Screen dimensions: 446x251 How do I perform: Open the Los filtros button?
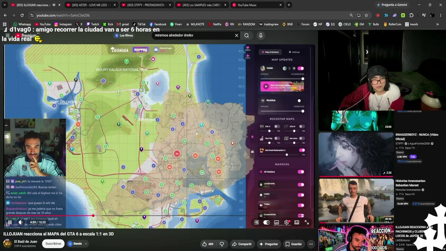pos(124,36)
